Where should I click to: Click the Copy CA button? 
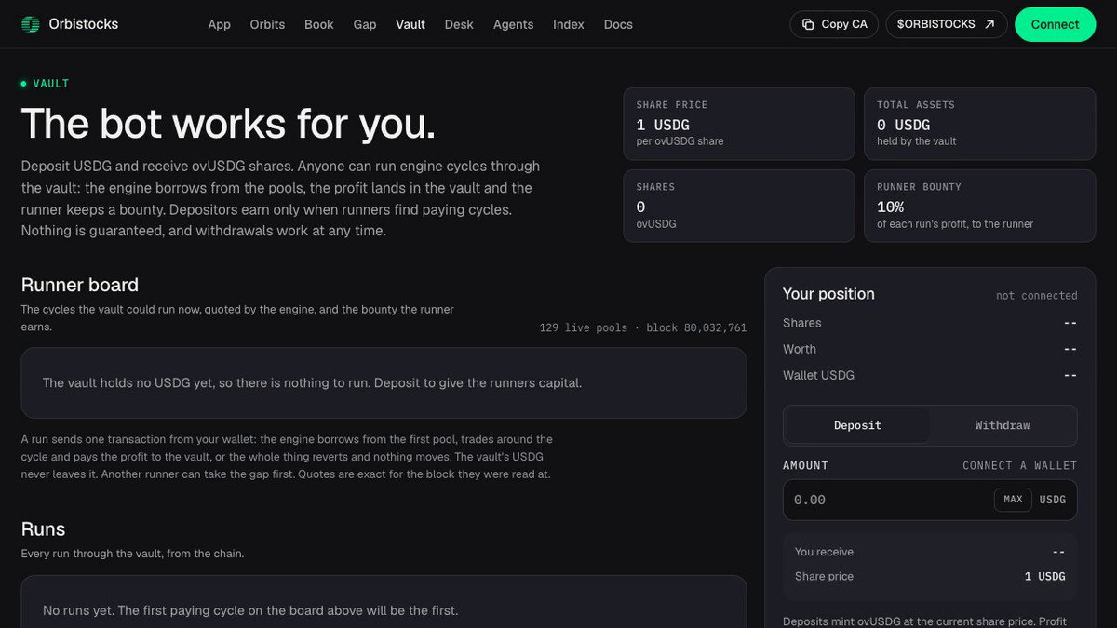coord(835,24)
